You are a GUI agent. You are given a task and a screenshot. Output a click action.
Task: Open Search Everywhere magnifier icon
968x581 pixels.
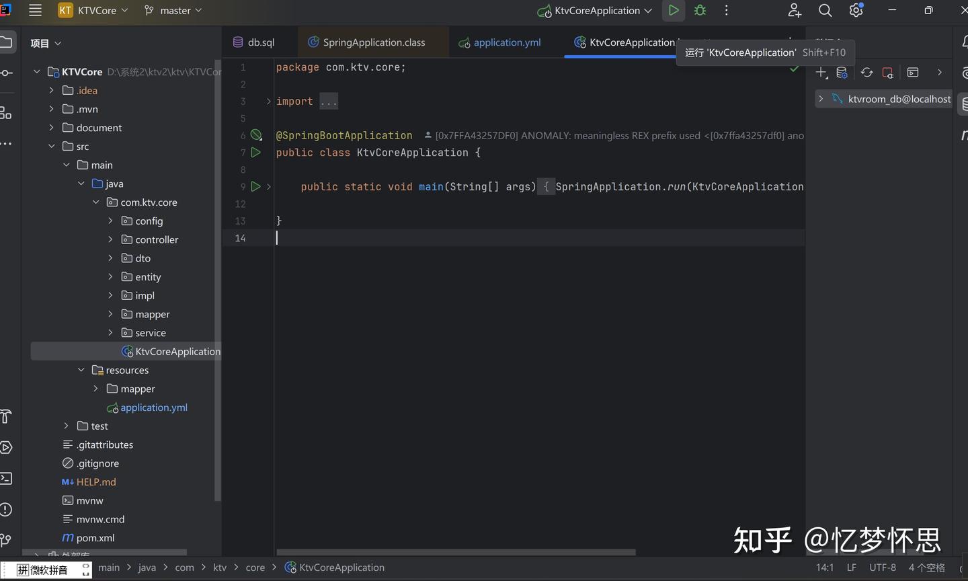click(825, 10)
